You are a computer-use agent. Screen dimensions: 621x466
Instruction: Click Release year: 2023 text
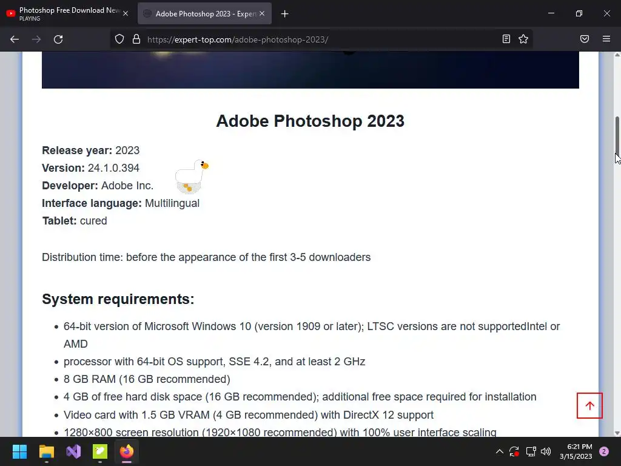(x=91, y=150)
